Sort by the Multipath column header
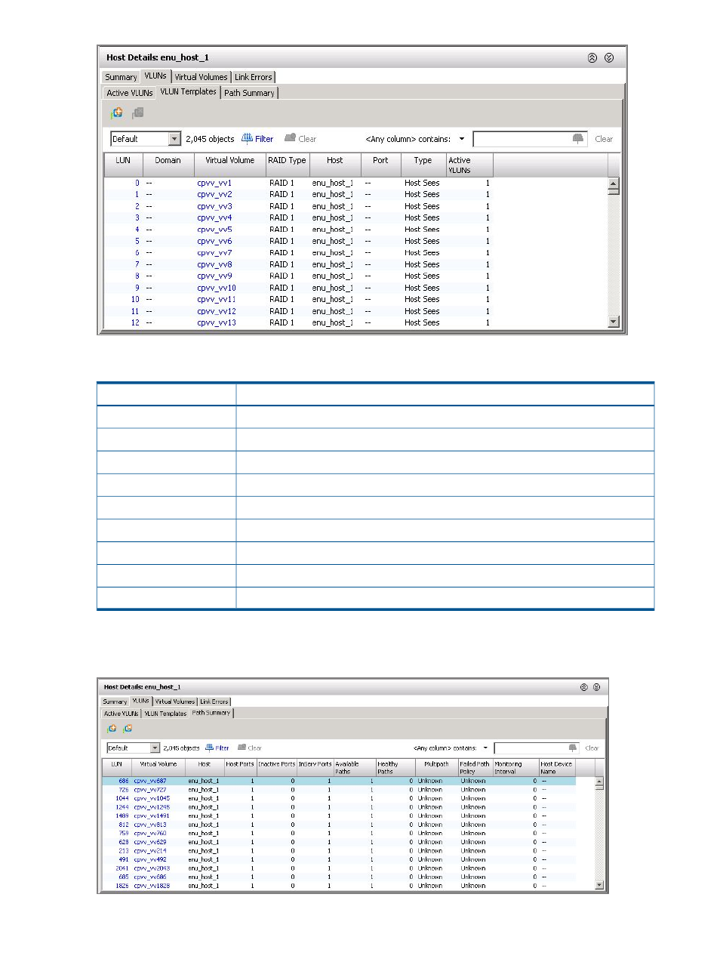 tap(436, 767)
